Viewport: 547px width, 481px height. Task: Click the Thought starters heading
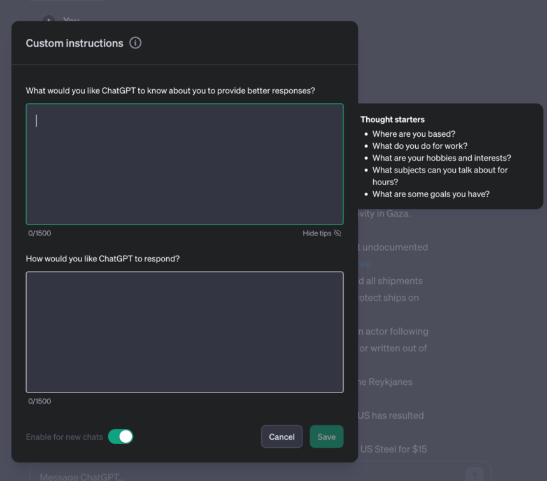(x=392, y=119)
